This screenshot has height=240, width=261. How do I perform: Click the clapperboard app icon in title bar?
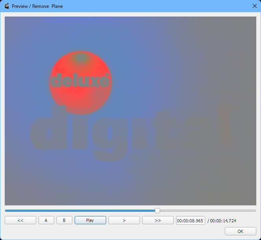(7, 6)
